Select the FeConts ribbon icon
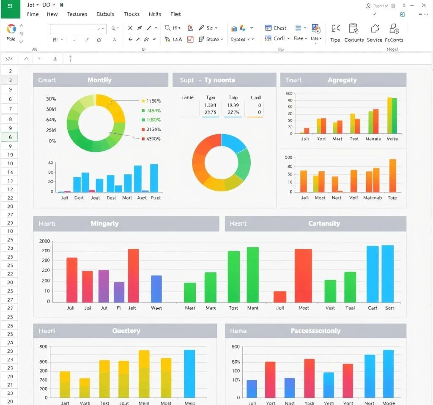Screen dimensions: 433x405 click(394, 29)
